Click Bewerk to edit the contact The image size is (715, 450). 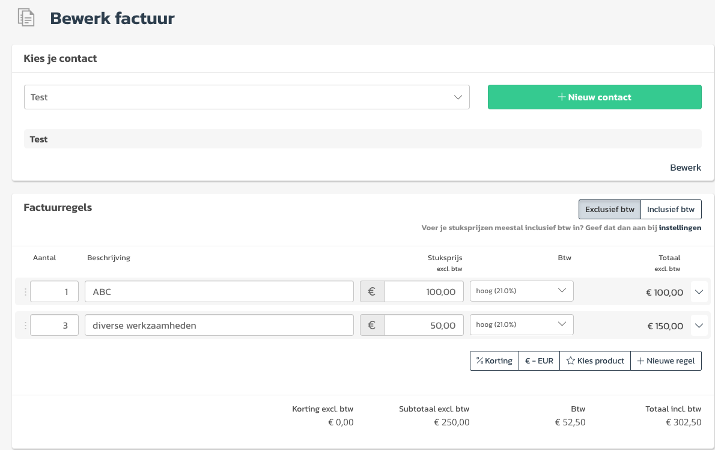pos(685,168)
